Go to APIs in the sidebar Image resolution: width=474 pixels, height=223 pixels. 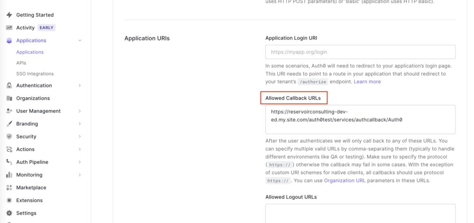pos(21,63)
